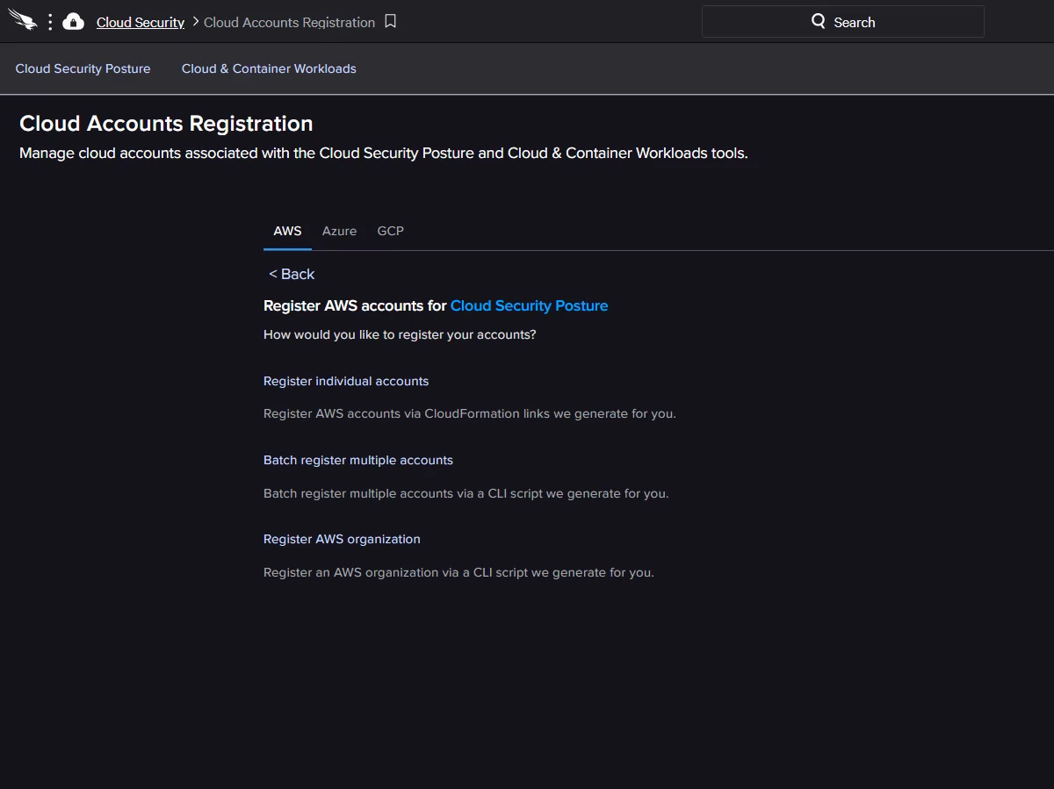1054x789 pixels.
Task: Choose Register AWS organization
Action: tap(342, 540)
